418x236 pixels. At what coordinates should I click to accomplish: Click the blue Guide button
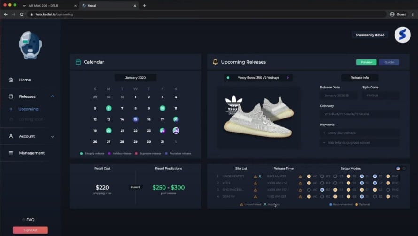[389, 62]
